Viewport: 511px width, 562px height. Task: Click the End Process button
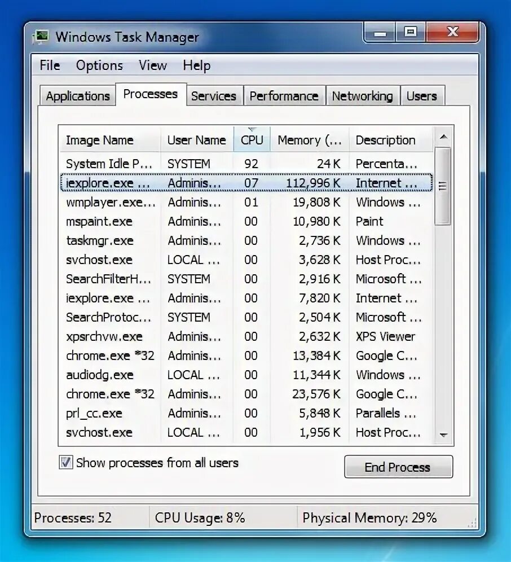[399, 467]
